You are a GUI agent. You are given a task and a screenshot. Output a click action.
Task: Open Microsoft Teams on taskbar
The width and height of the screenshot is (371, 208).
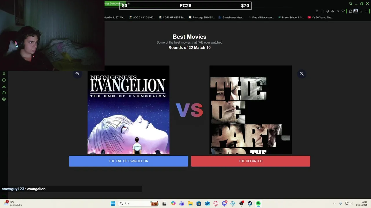point(182,203)
